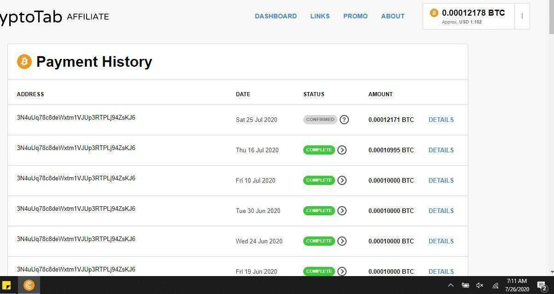Click the date Sat 25 Jul 2020

[x=256, y=120]
